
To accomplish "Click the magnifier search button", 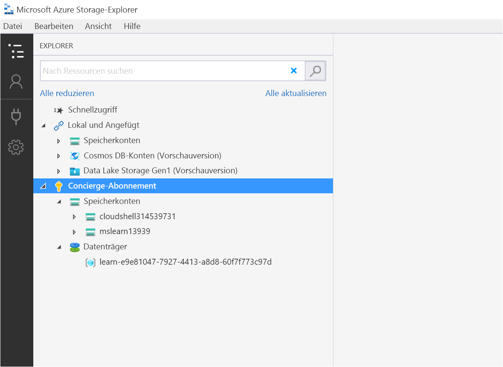I will (x=315, y=71).
